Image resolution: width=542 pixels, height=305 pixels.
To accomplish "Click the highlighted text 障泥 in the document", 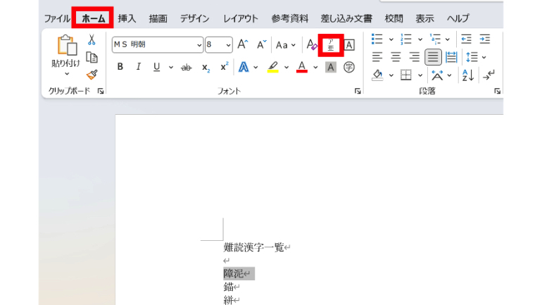I will 234,273.
